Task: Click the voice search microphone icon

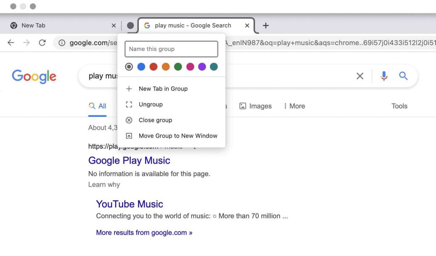Action: tap(384, 76)
